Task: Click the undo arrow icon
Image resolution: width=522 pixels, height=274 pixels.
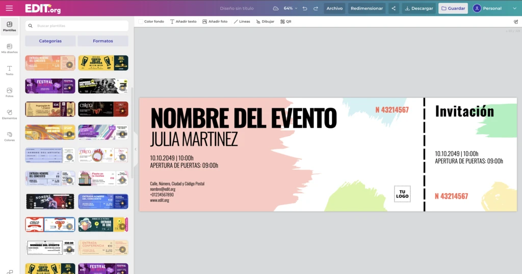Action: [x=305, y=9]
